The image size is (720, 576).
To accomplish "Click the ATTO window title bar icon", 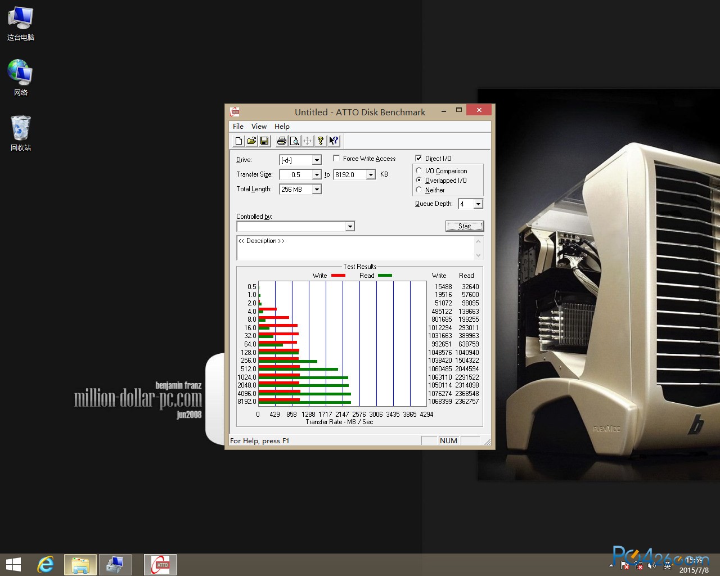I will click(235, 111).
